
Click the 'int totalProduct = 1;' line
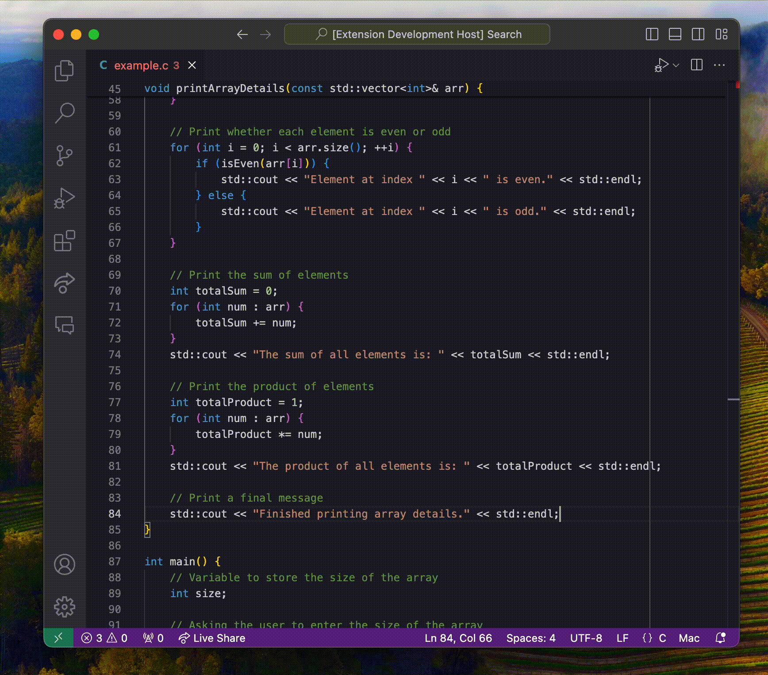click(237, 403)
